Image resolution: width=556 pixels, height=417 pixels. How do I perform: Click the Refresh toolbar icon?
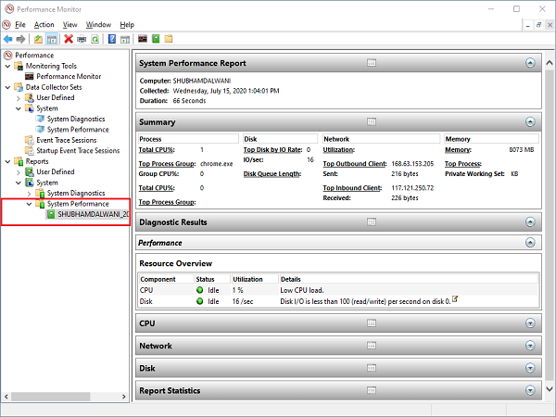[95, 39]
